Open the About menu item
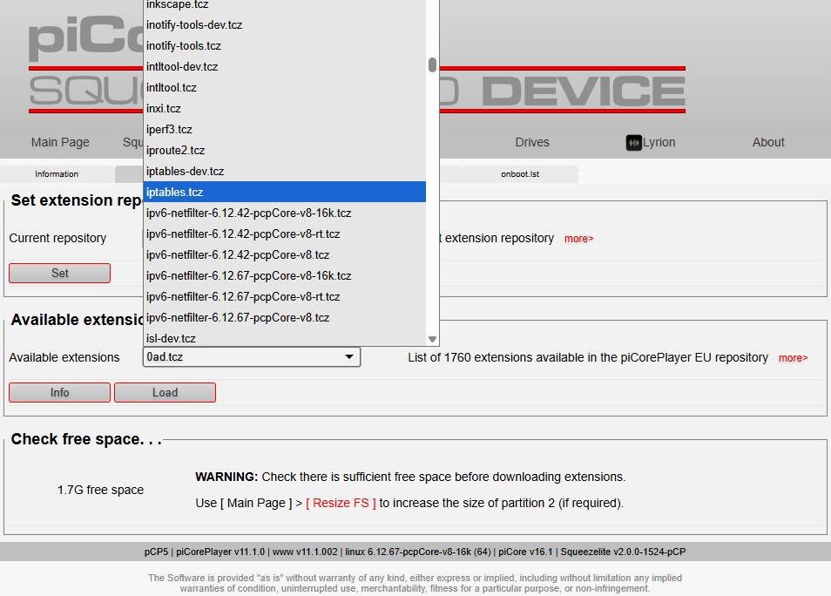Image resolution: width=831 pixels, height=596 pixels. pyautogui.click(x=768, y=142)
